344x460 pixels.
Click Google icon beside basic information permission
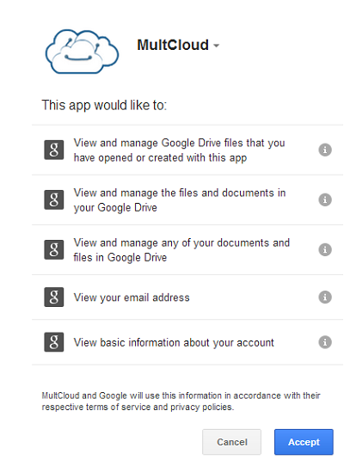(53, 342)
